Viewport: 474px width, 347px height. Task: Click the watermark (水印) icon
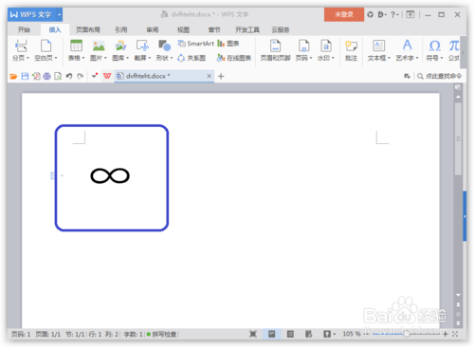click(x=326, y=46)
